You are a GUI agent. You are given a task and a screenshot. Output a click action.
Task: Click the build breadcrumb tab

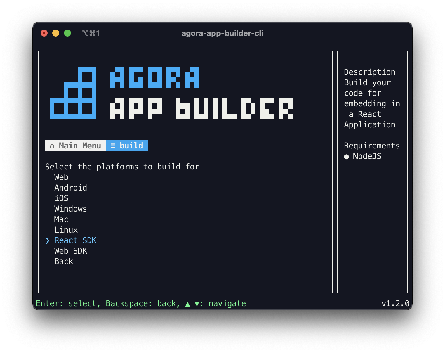(x=127, y=146)
